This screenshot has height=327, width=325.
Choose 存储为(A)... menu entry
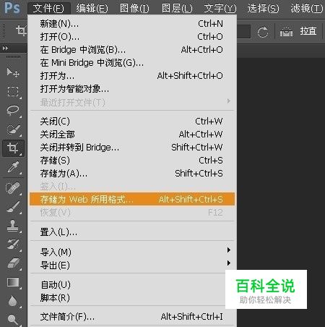132,174
